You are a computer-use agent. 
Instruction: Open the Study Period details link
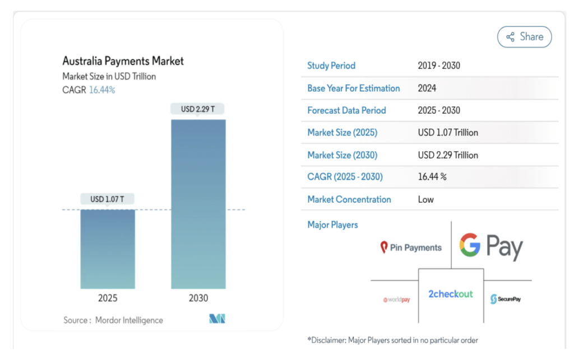[x=331, y=65]
